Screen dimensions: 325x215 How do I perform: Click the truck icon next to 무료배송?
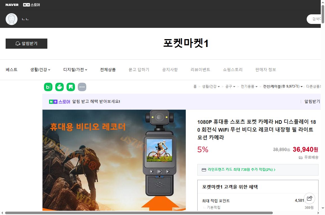point(301,158)
